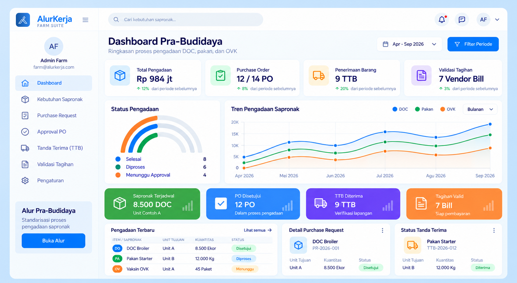Click the Diterima status badge
This screenshot has height=283, width=517.
[482, 268]
